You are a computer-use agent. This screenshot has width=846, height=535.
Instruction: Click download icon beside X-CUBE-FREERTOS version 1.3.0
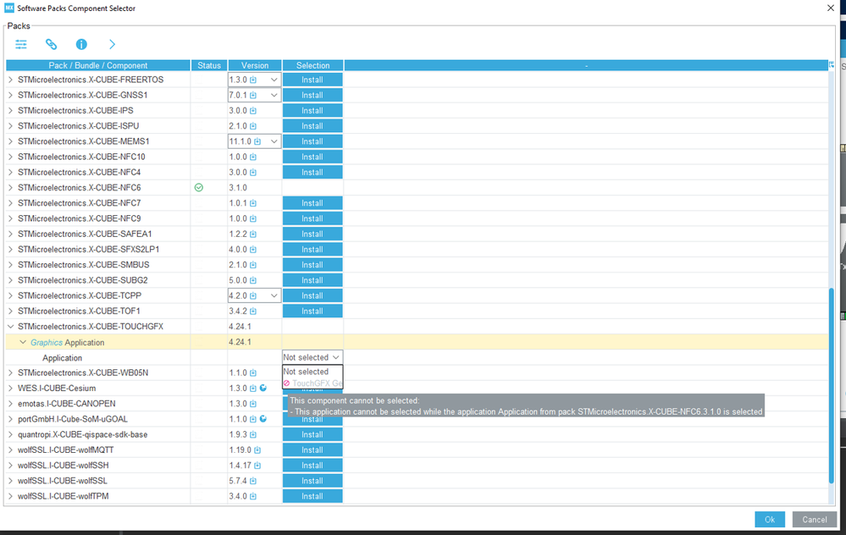[253, 80]
